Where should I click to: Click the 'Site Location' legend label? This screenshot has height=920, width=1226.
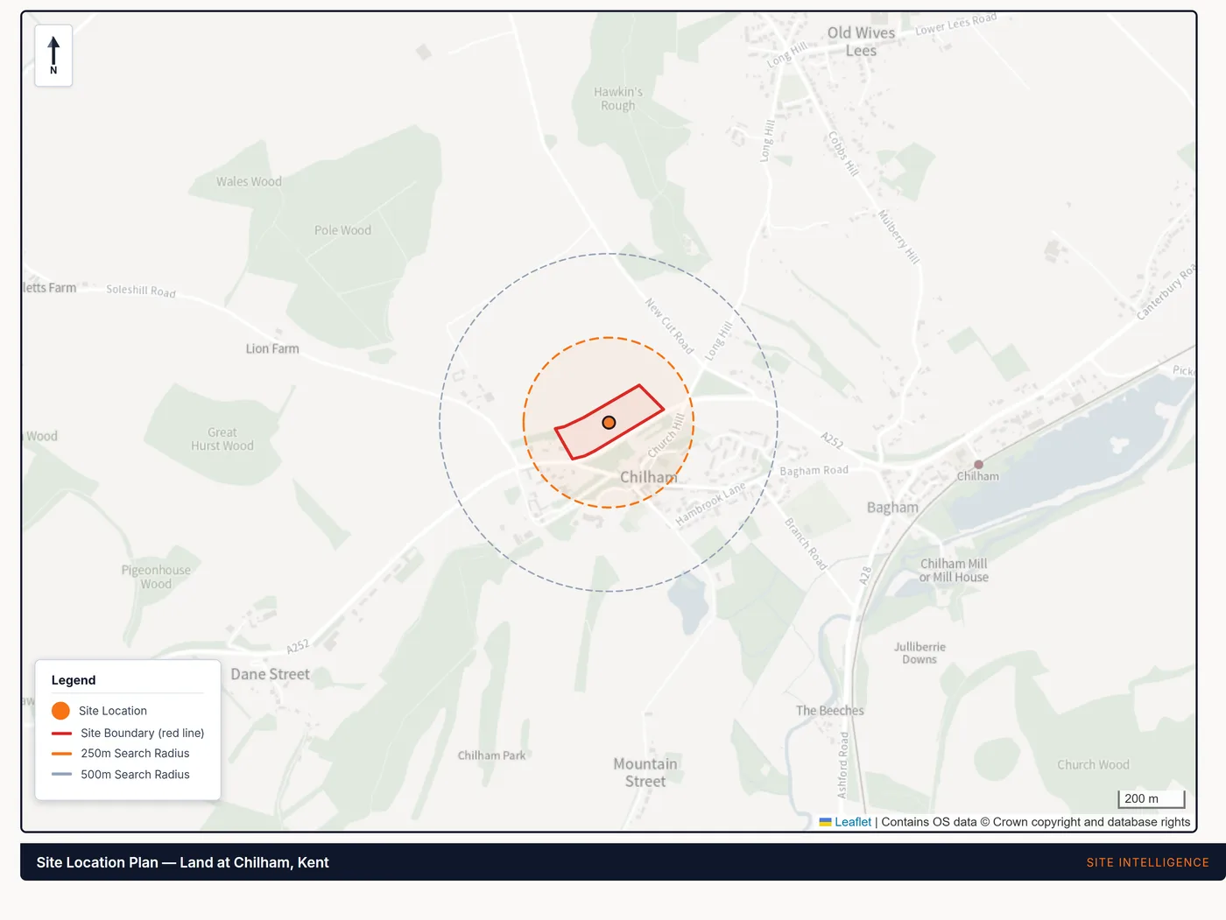click(x=113, y=711)
